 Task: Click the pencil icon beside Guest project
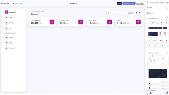tap(13, 3)
